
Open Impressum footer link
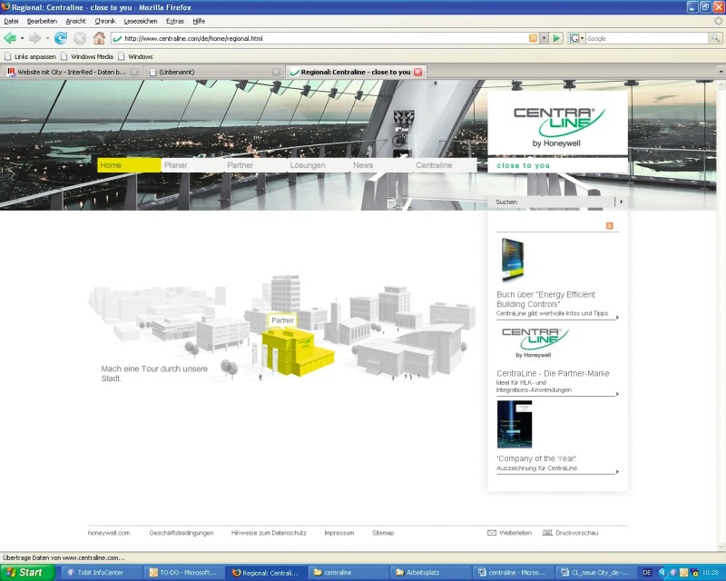click(338, 533)
